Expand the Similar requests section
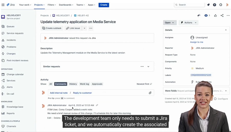This screenshot has height=132, width=231. point(148,67)
